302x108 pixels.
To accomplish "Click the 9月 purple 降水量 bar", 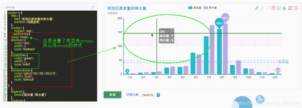I will (x=239, y=67).
